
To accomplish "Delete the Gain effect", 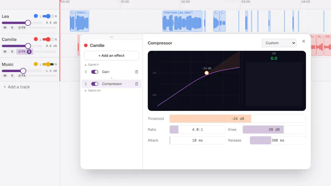I will click(x=137, y=72).
